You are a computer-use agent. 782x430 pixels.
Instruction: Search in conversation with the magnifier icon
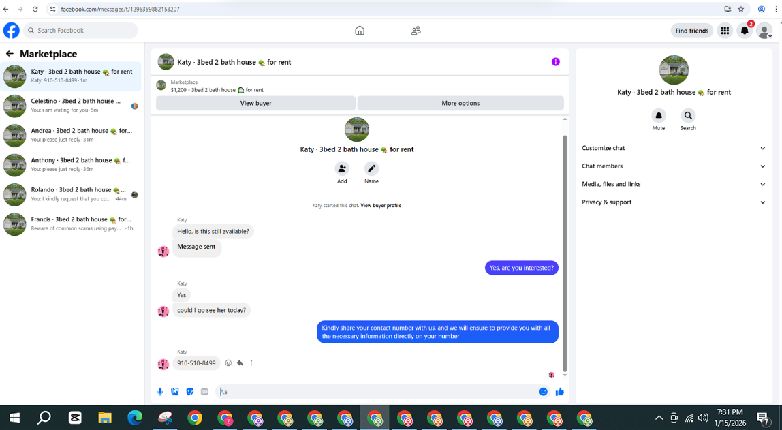point(688,116)
